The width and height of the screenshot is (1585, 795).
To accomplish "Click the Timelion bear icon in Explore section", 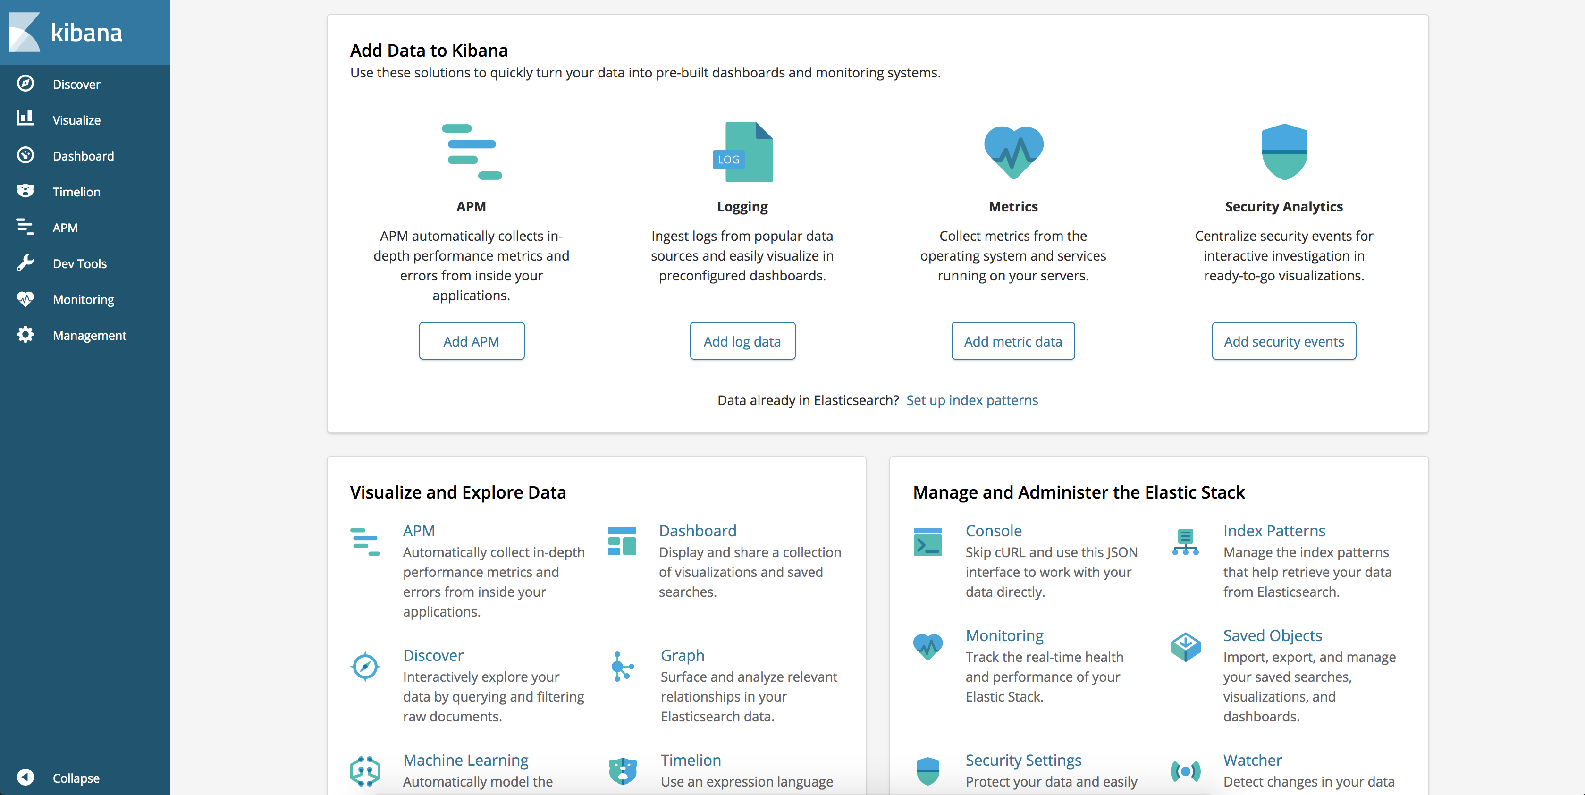I will (623, 771).
